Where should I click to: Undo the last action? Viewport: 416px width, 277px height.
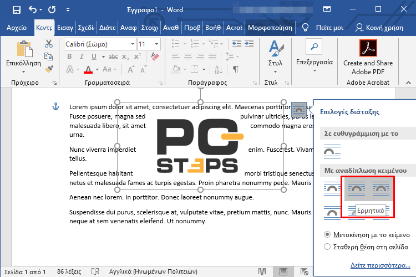pos(33,10)
